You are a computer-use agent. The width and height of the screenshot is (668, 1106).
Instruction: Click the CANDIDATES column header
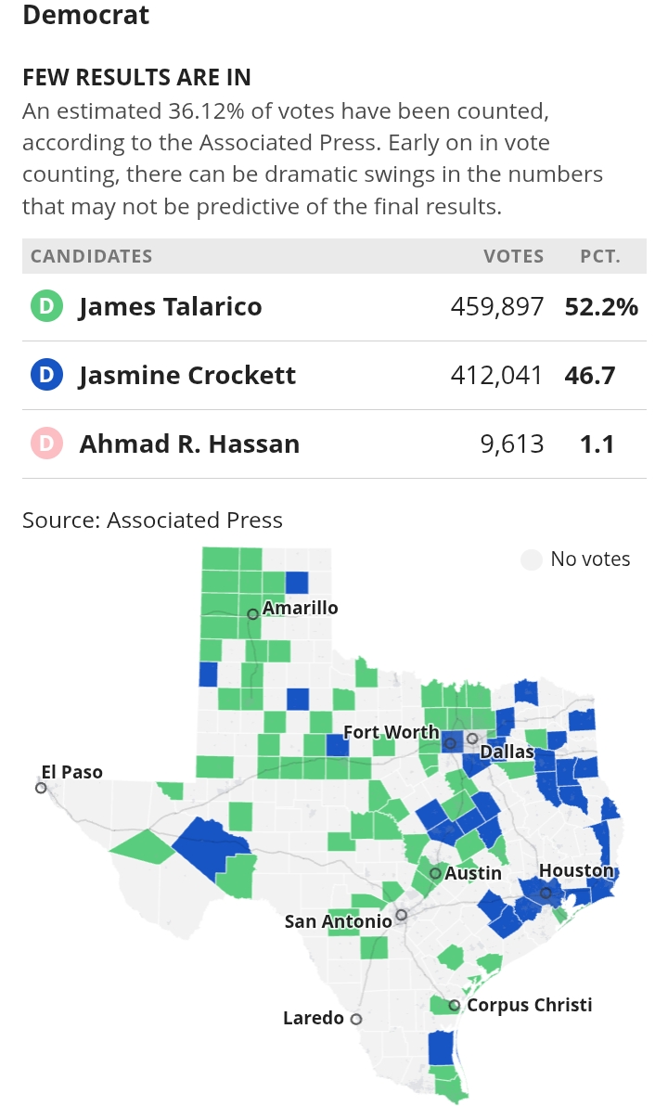click(92, 256)
